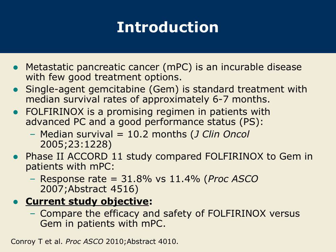Click the dash before Response rate

click(x=33, y=179)
